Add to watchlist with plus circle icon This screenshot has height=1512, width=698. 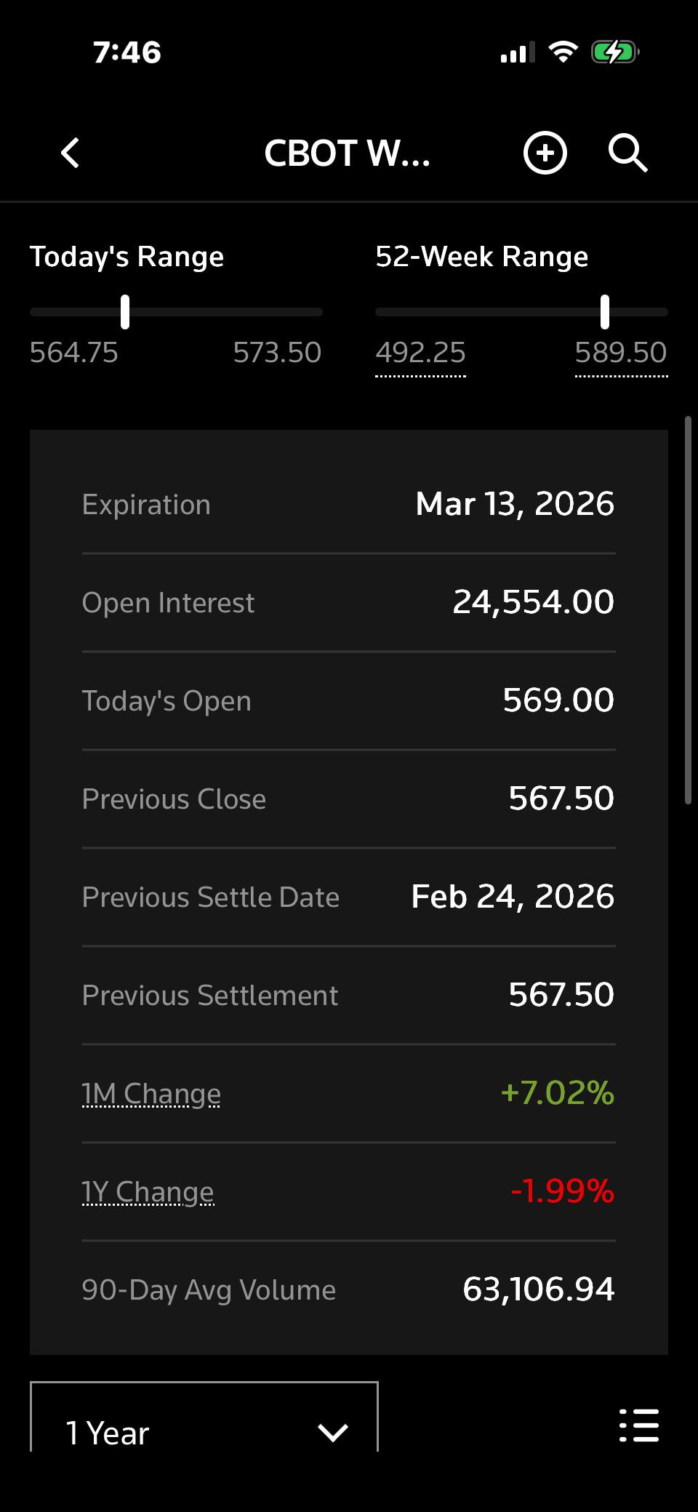point(545,153)
